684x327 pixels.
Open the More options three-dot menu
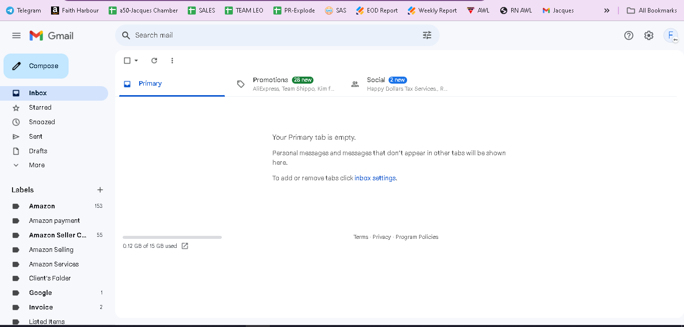(x=172, y=61)
